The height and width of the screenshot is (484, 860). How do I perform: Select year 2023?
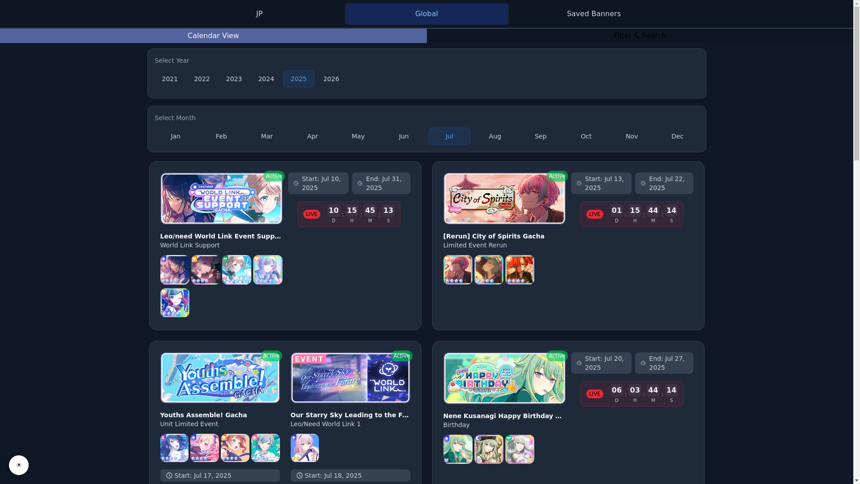234,79
